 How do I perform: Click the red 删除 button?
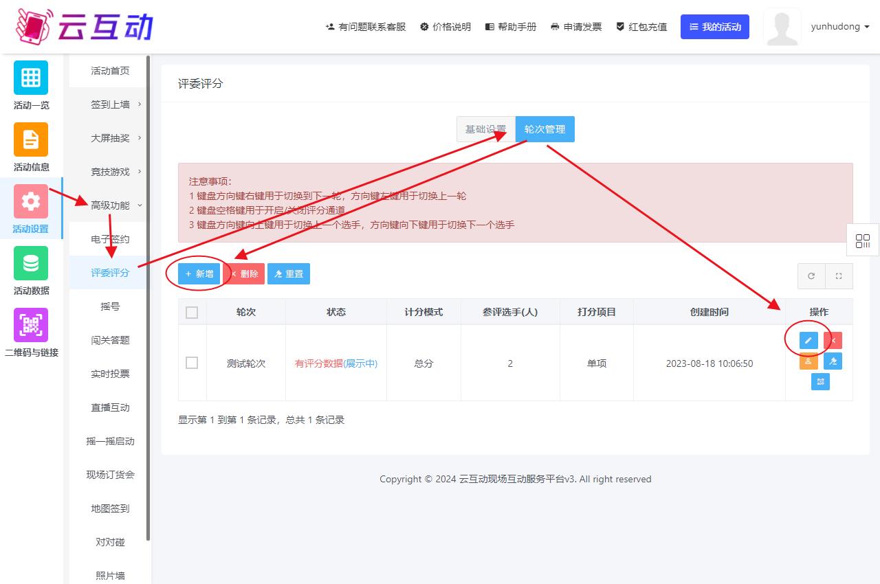click(x=244, y=273)
